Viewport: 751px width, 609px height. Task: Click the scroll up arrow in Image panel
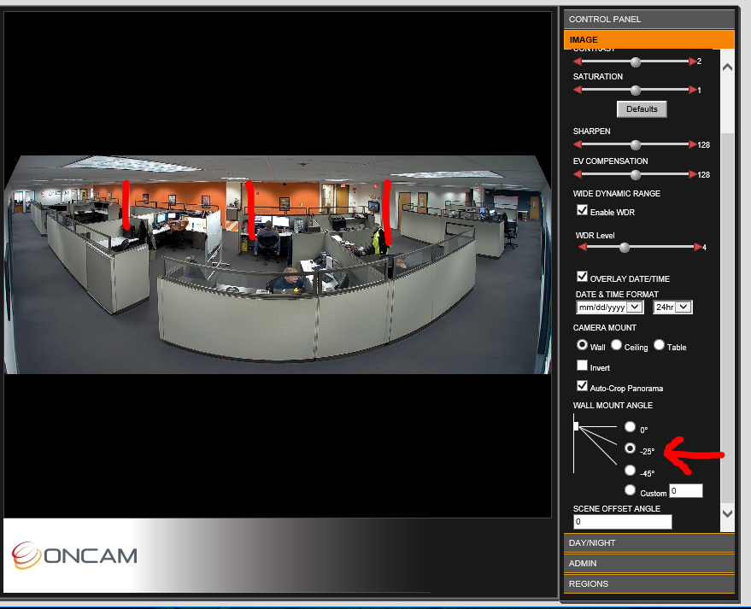(727, 67)
